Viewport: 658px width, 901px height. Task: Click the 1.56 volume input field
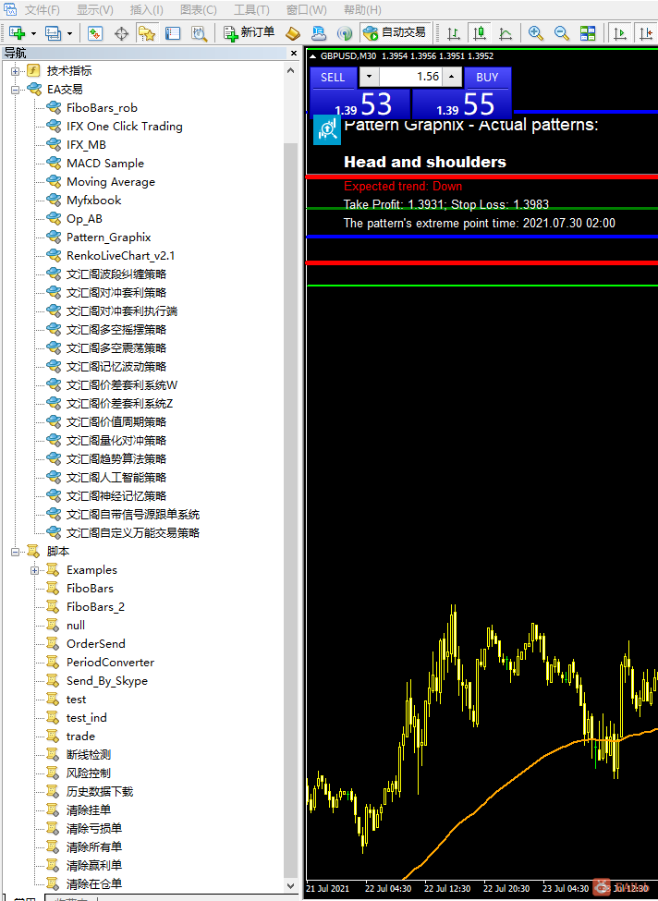[410, 77]
